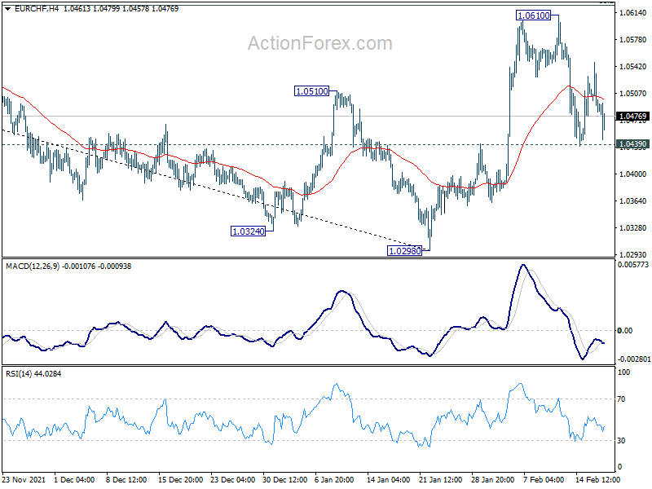Viewport: 652px width, 489px height.
Task: Click the 7 Feb 04:00 time label
Action: pos(544,479)
